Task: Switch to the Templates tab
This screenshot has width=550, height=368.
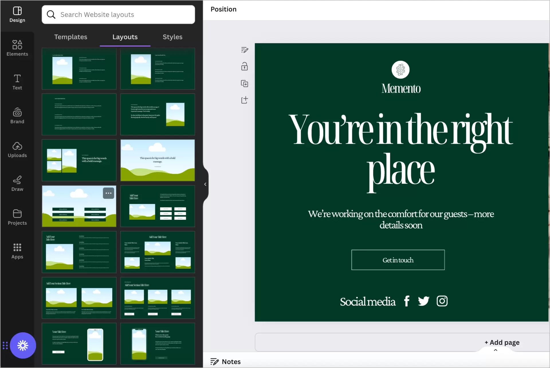Action: click(70, 36)
